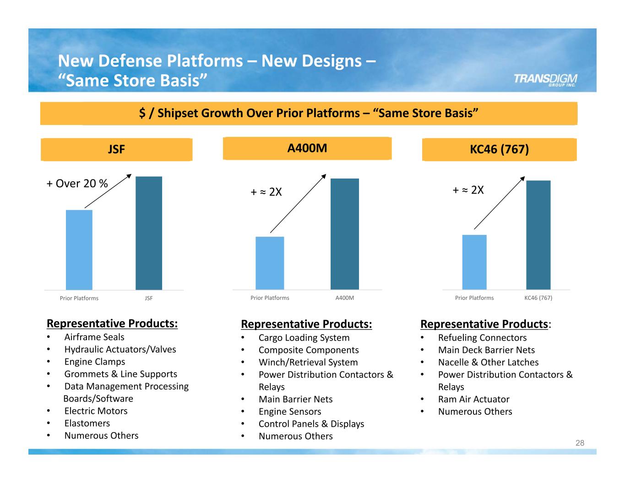Click 'Control Panels & Displays' list entry
The width and height of the screenshot is (625, 483).
(x=311, y=424)
